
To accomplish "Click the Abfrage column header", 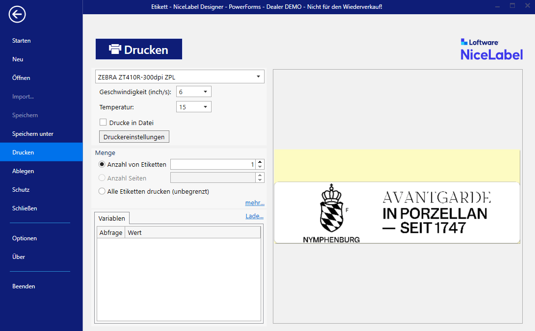I will coord(111,232).
